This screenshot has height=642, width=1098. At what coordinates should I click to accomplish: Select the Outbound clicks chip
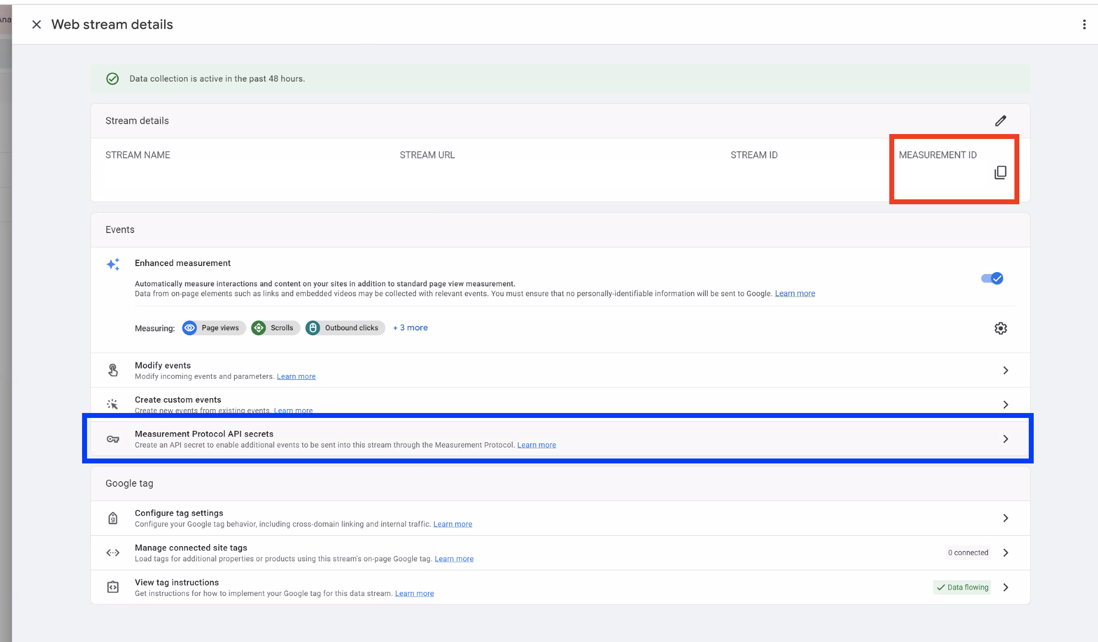click(345, 328)
